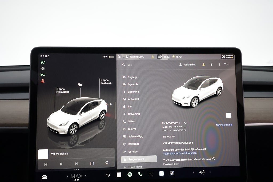Open notifications bell icon
273x182 pixels.
pyautogui.click(x=211, y=64)
